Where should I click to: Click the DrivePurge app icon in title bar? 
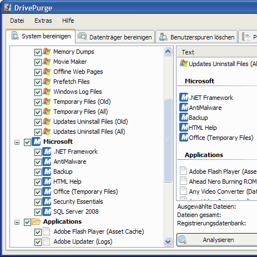click(x=8, y=8)
